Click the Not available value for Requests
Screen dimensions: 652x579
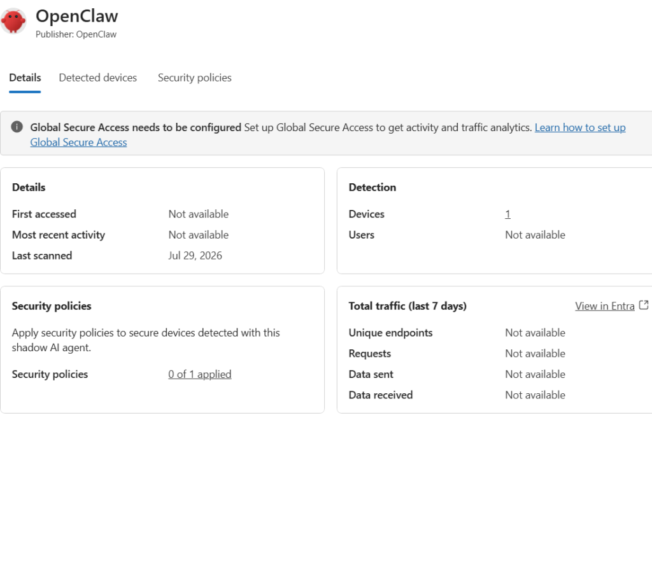click(535, 353)
